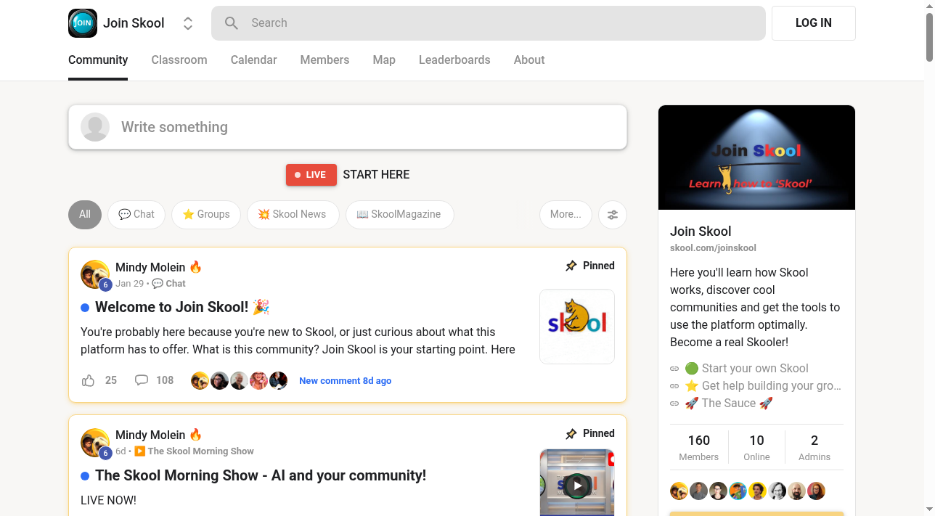The width and height of the screenshot is (935, 516).
Task: Click the Write something post box
Action: [348, 127]
